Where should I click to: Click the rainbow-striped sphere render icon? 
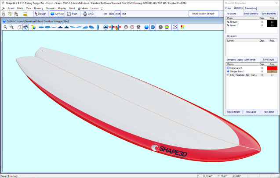coord(167,27)
